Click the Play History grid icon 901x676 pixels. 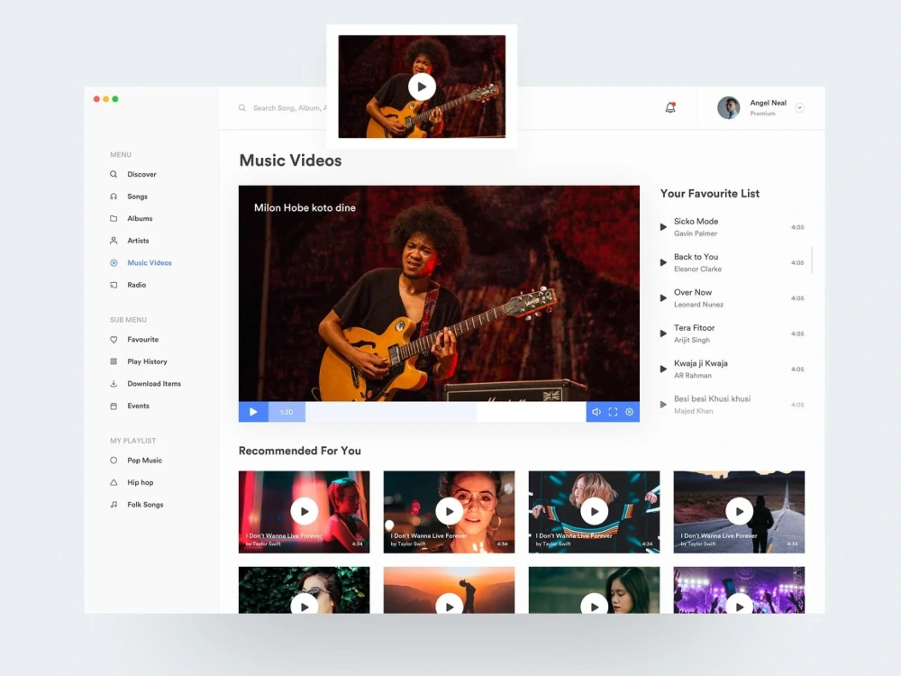coord(114,361)
